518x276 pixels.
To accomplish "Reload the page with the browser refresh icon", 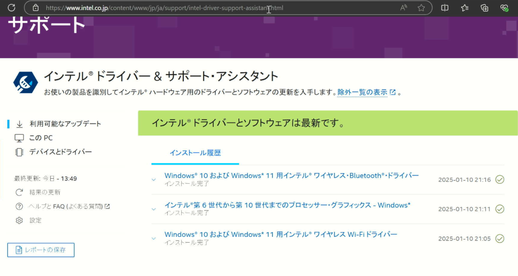I will (12, 7).
